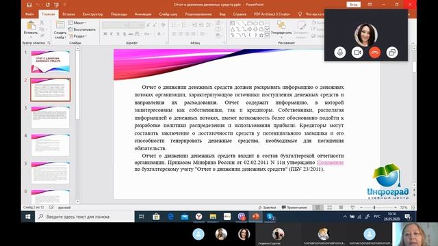Open File Explorer from the taskbar

[213, 217]
